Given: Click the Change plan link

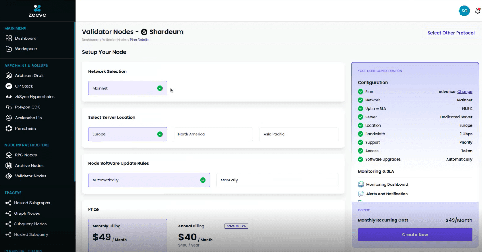Looking at the screenshot, I should click(x=465, y=92).
